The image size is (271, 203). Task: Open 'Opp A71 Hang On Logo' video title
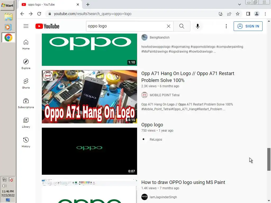point(188,77)
